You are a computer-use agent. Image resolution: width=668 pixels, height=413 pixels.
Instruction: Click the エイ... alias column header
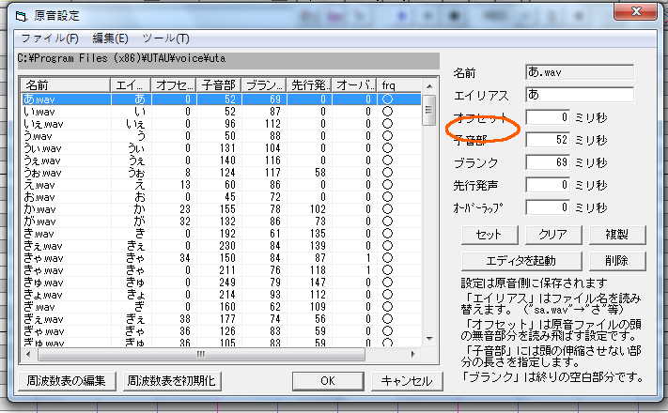(x=132, y=85)
